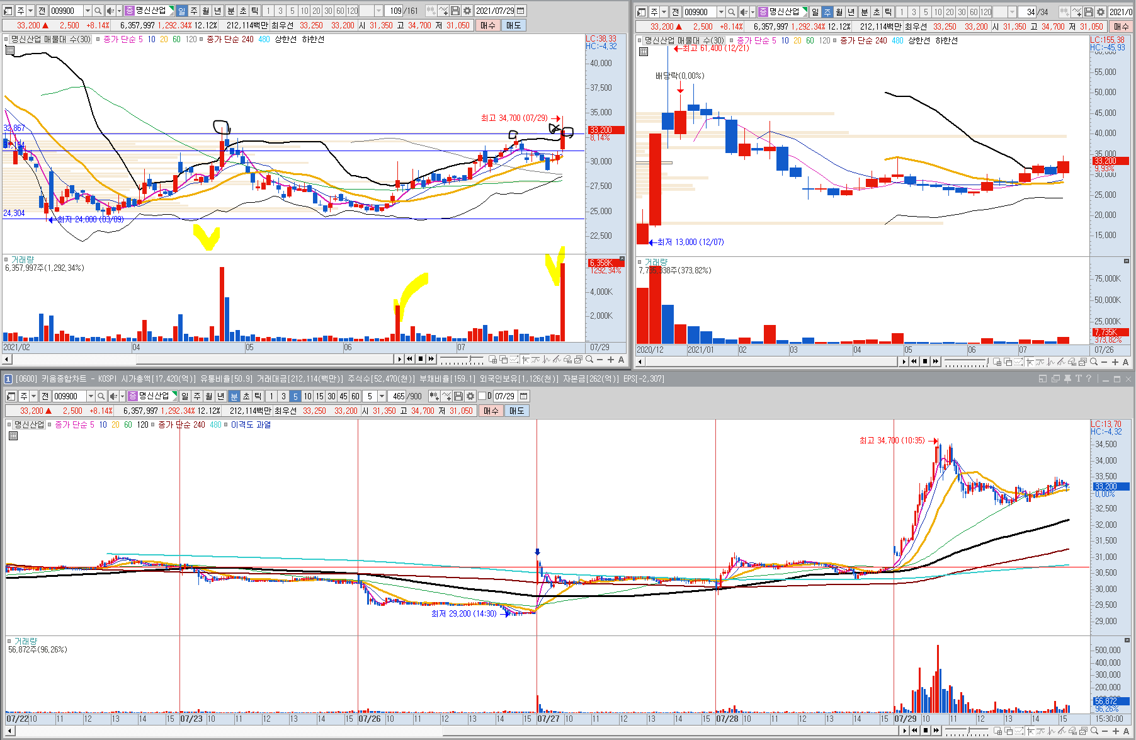
Task: Select the 분 minute period in the bottom chart
Action: coord(234,396)
